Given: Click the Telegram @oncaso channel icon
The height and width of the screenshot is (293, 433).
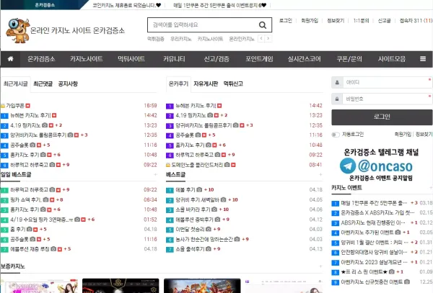Looking at the screenshot, I should pos(348,166).
